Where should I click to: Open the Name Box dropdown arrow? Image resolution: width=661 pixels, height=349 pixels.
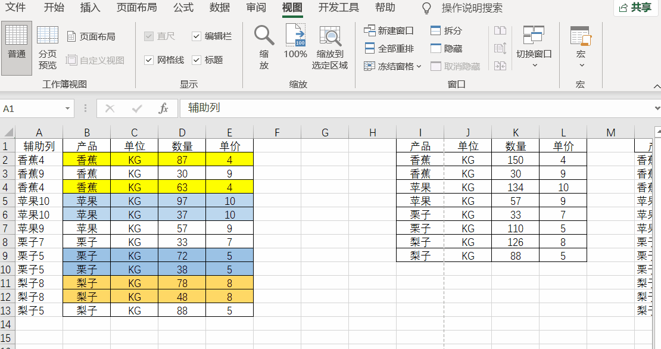67,108
